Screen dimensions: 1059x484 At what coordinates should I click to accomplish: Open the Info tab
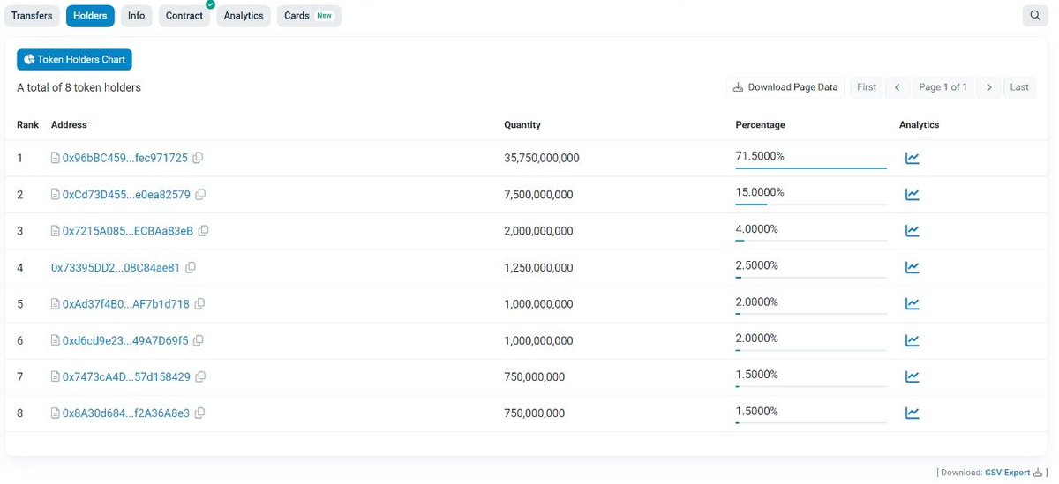[x=137, y=16]
